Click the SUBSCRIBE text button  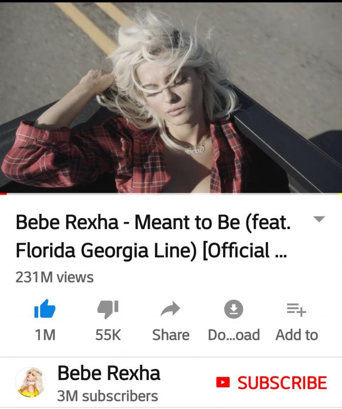click(282, 382)
